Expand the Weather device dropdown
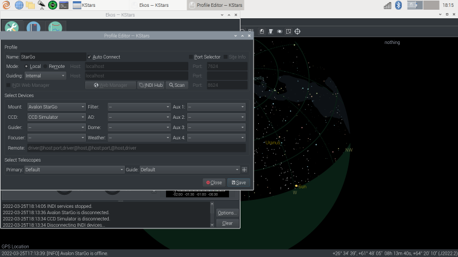458x257 pixels. tap(139, 138)
